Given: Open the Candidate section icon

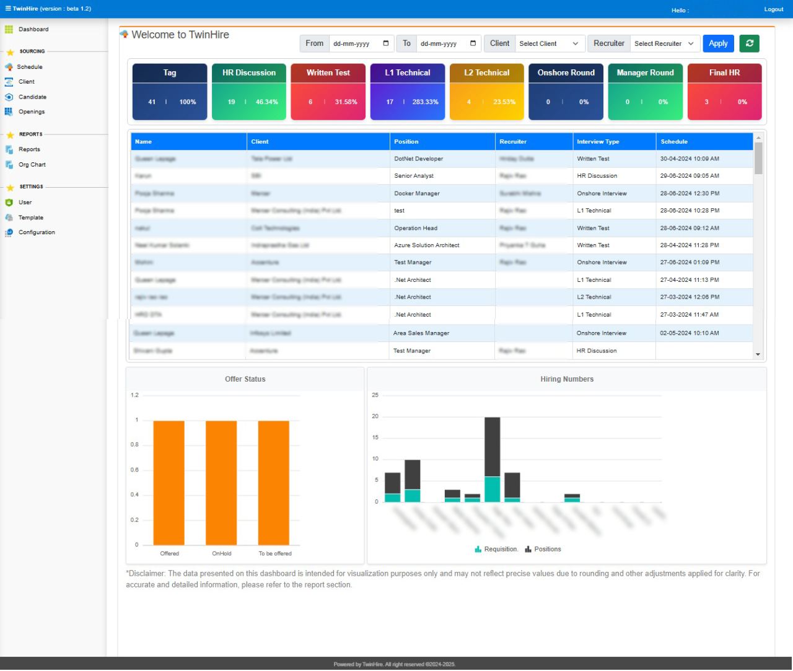Looking at the screenshot, I should point(9,97).
